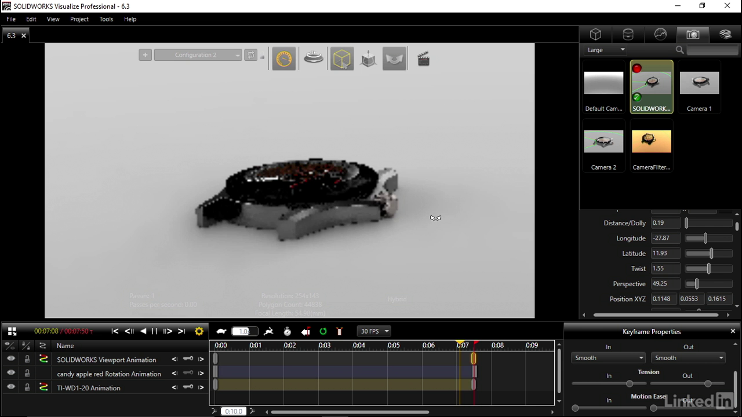Hide SOLIDWORKS Viewport Animation track
Image resolution: width=742 pixels, height=417 pixels.
coord(11,359)
